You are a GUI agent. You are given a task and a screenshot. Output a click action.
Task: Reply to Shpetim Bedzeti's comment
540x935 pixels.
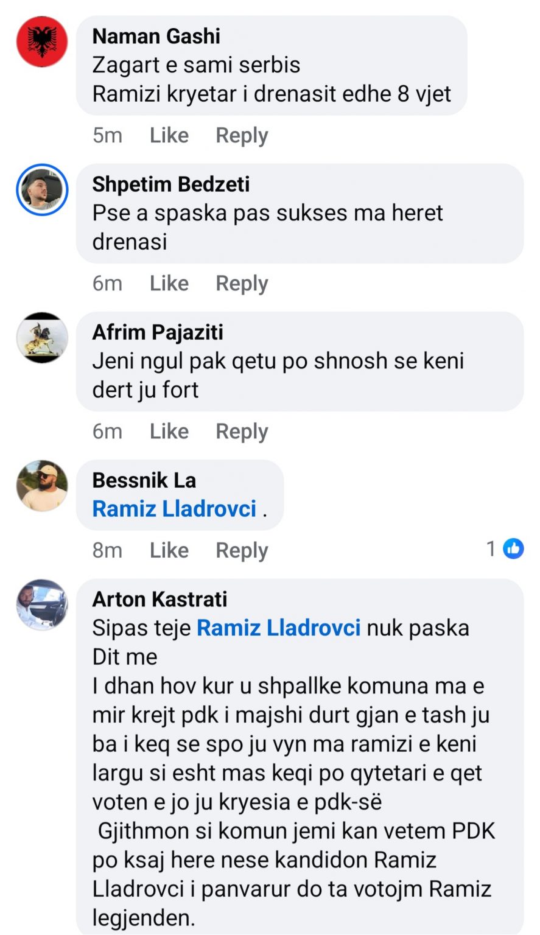[242, 283]
